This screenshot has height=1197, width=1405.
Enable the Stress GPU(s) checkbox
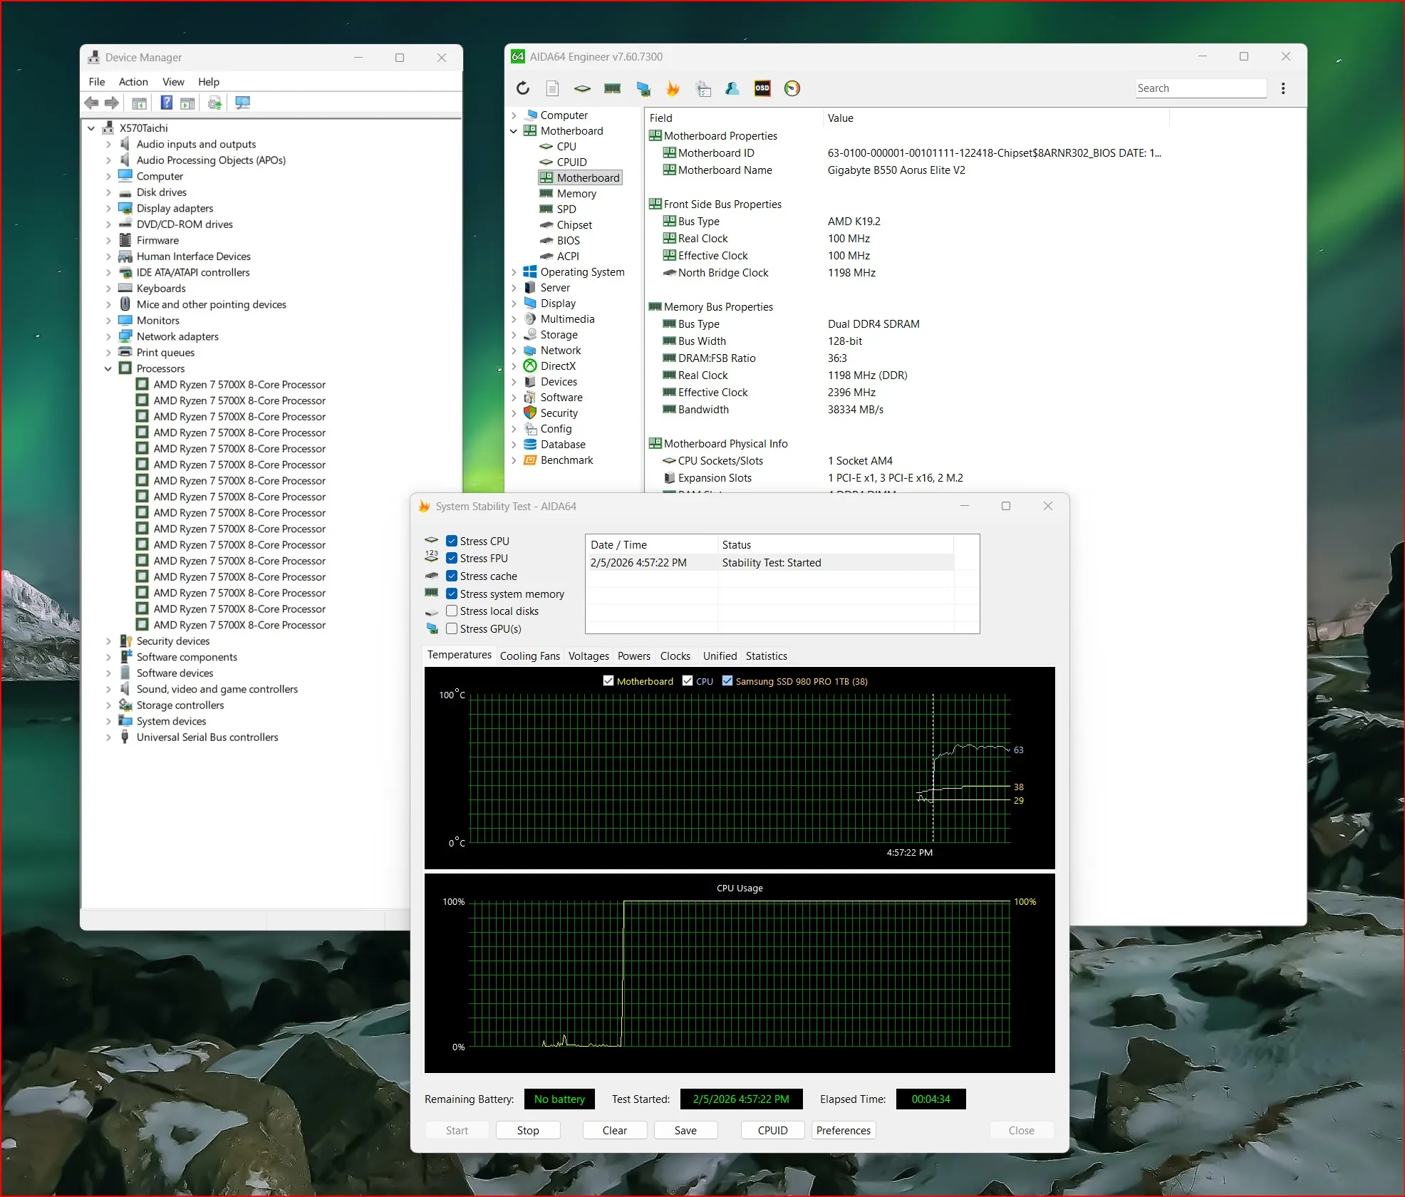[x=452, y=629]
